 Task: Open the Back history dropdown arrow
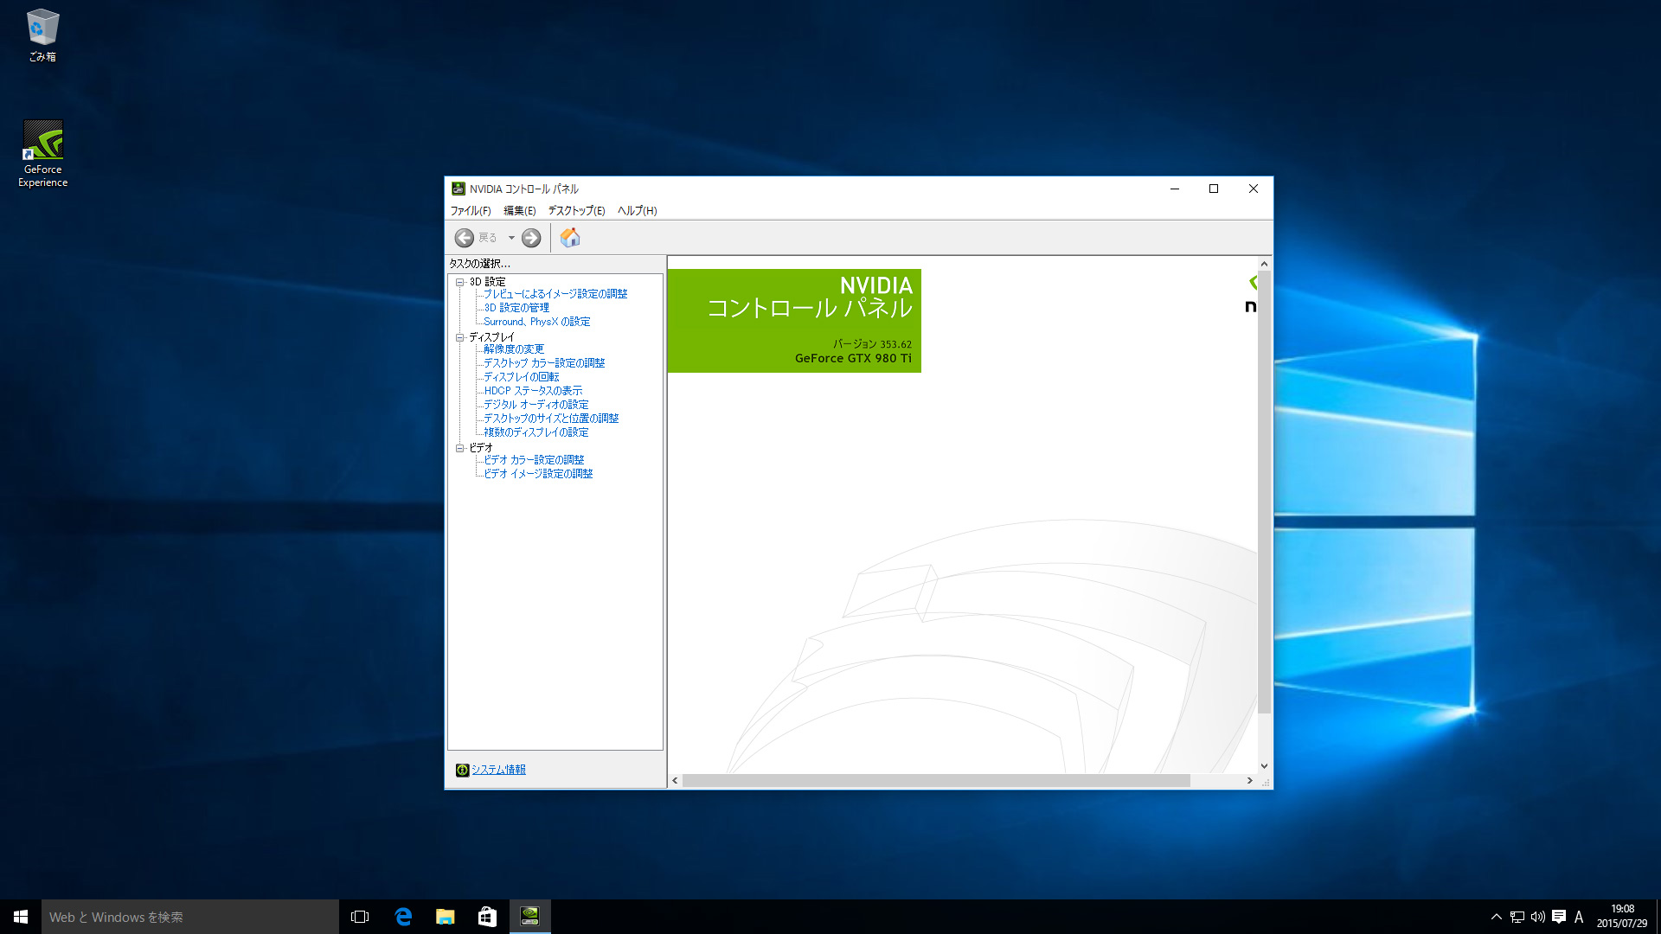pyautogui.click(x=511, y=238)
